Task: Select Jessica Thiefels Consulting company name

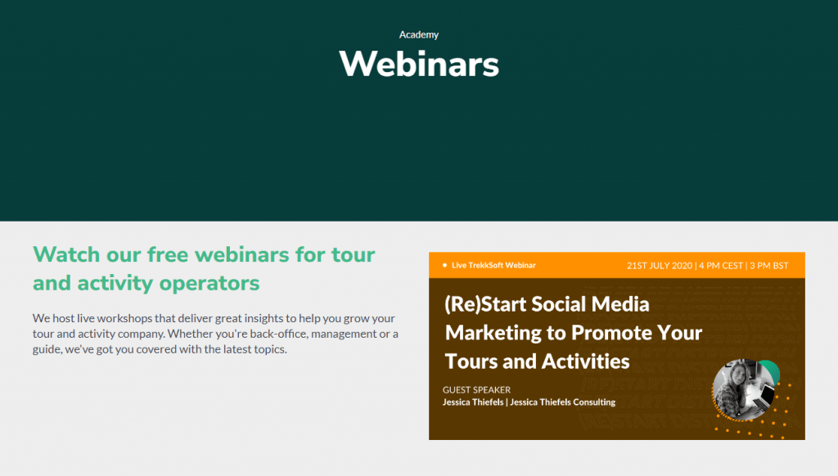Action: pos(565,402)
